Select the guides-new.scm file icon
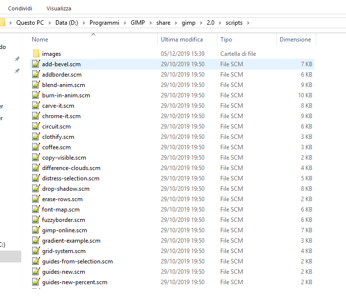This screenshot has width=346, height=300. click(x=36, y=271)
